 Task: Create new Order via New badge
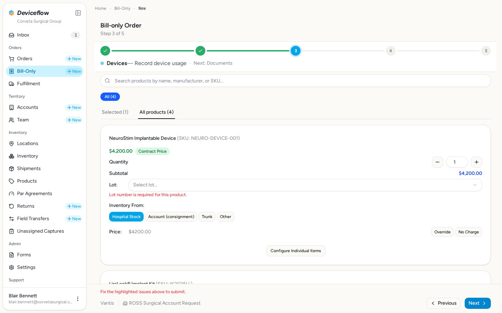[x=74, y=59]
